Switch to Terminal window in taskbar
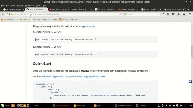Screen dimensions: 193x108 141,105
